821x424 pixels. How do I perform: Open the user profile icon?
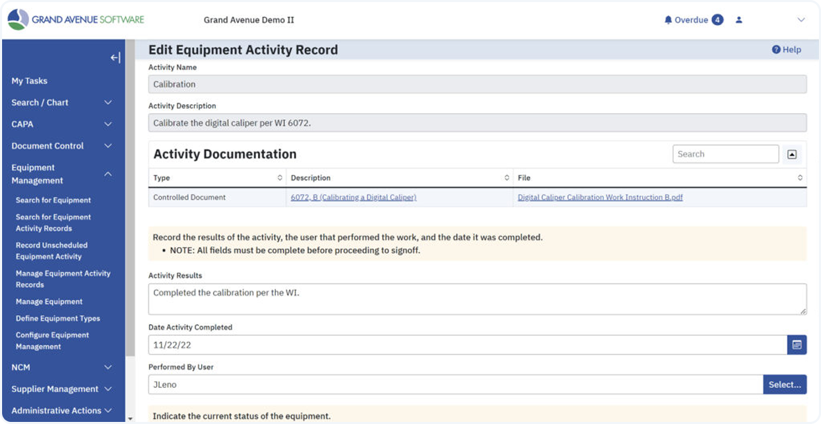click(738, 20)
